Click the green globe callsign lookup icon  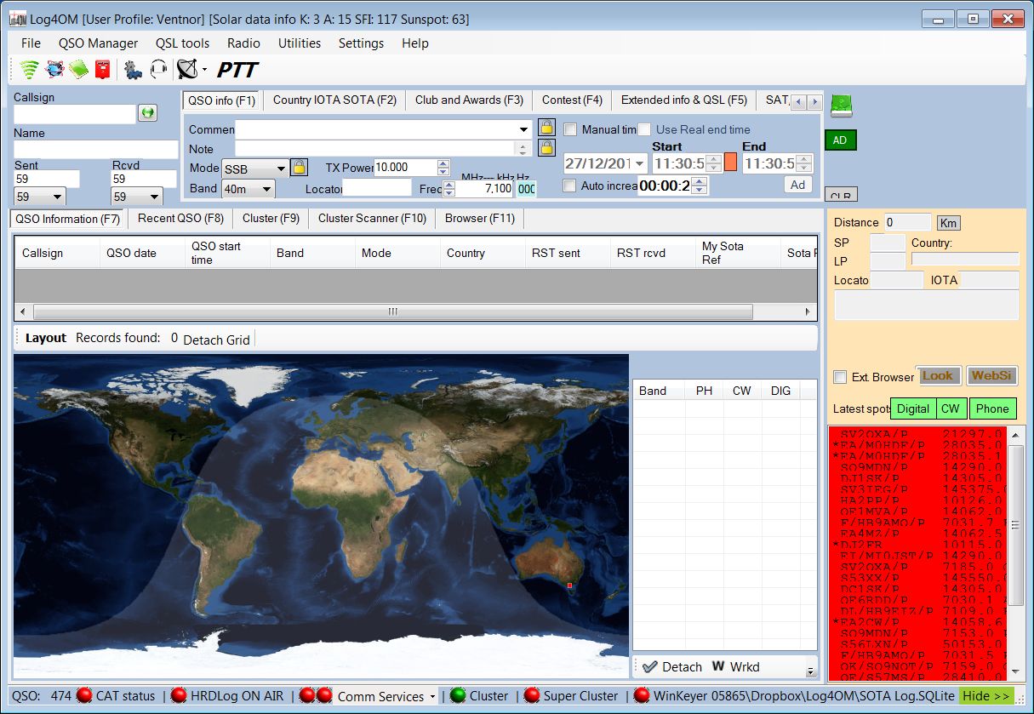point(147,112)
